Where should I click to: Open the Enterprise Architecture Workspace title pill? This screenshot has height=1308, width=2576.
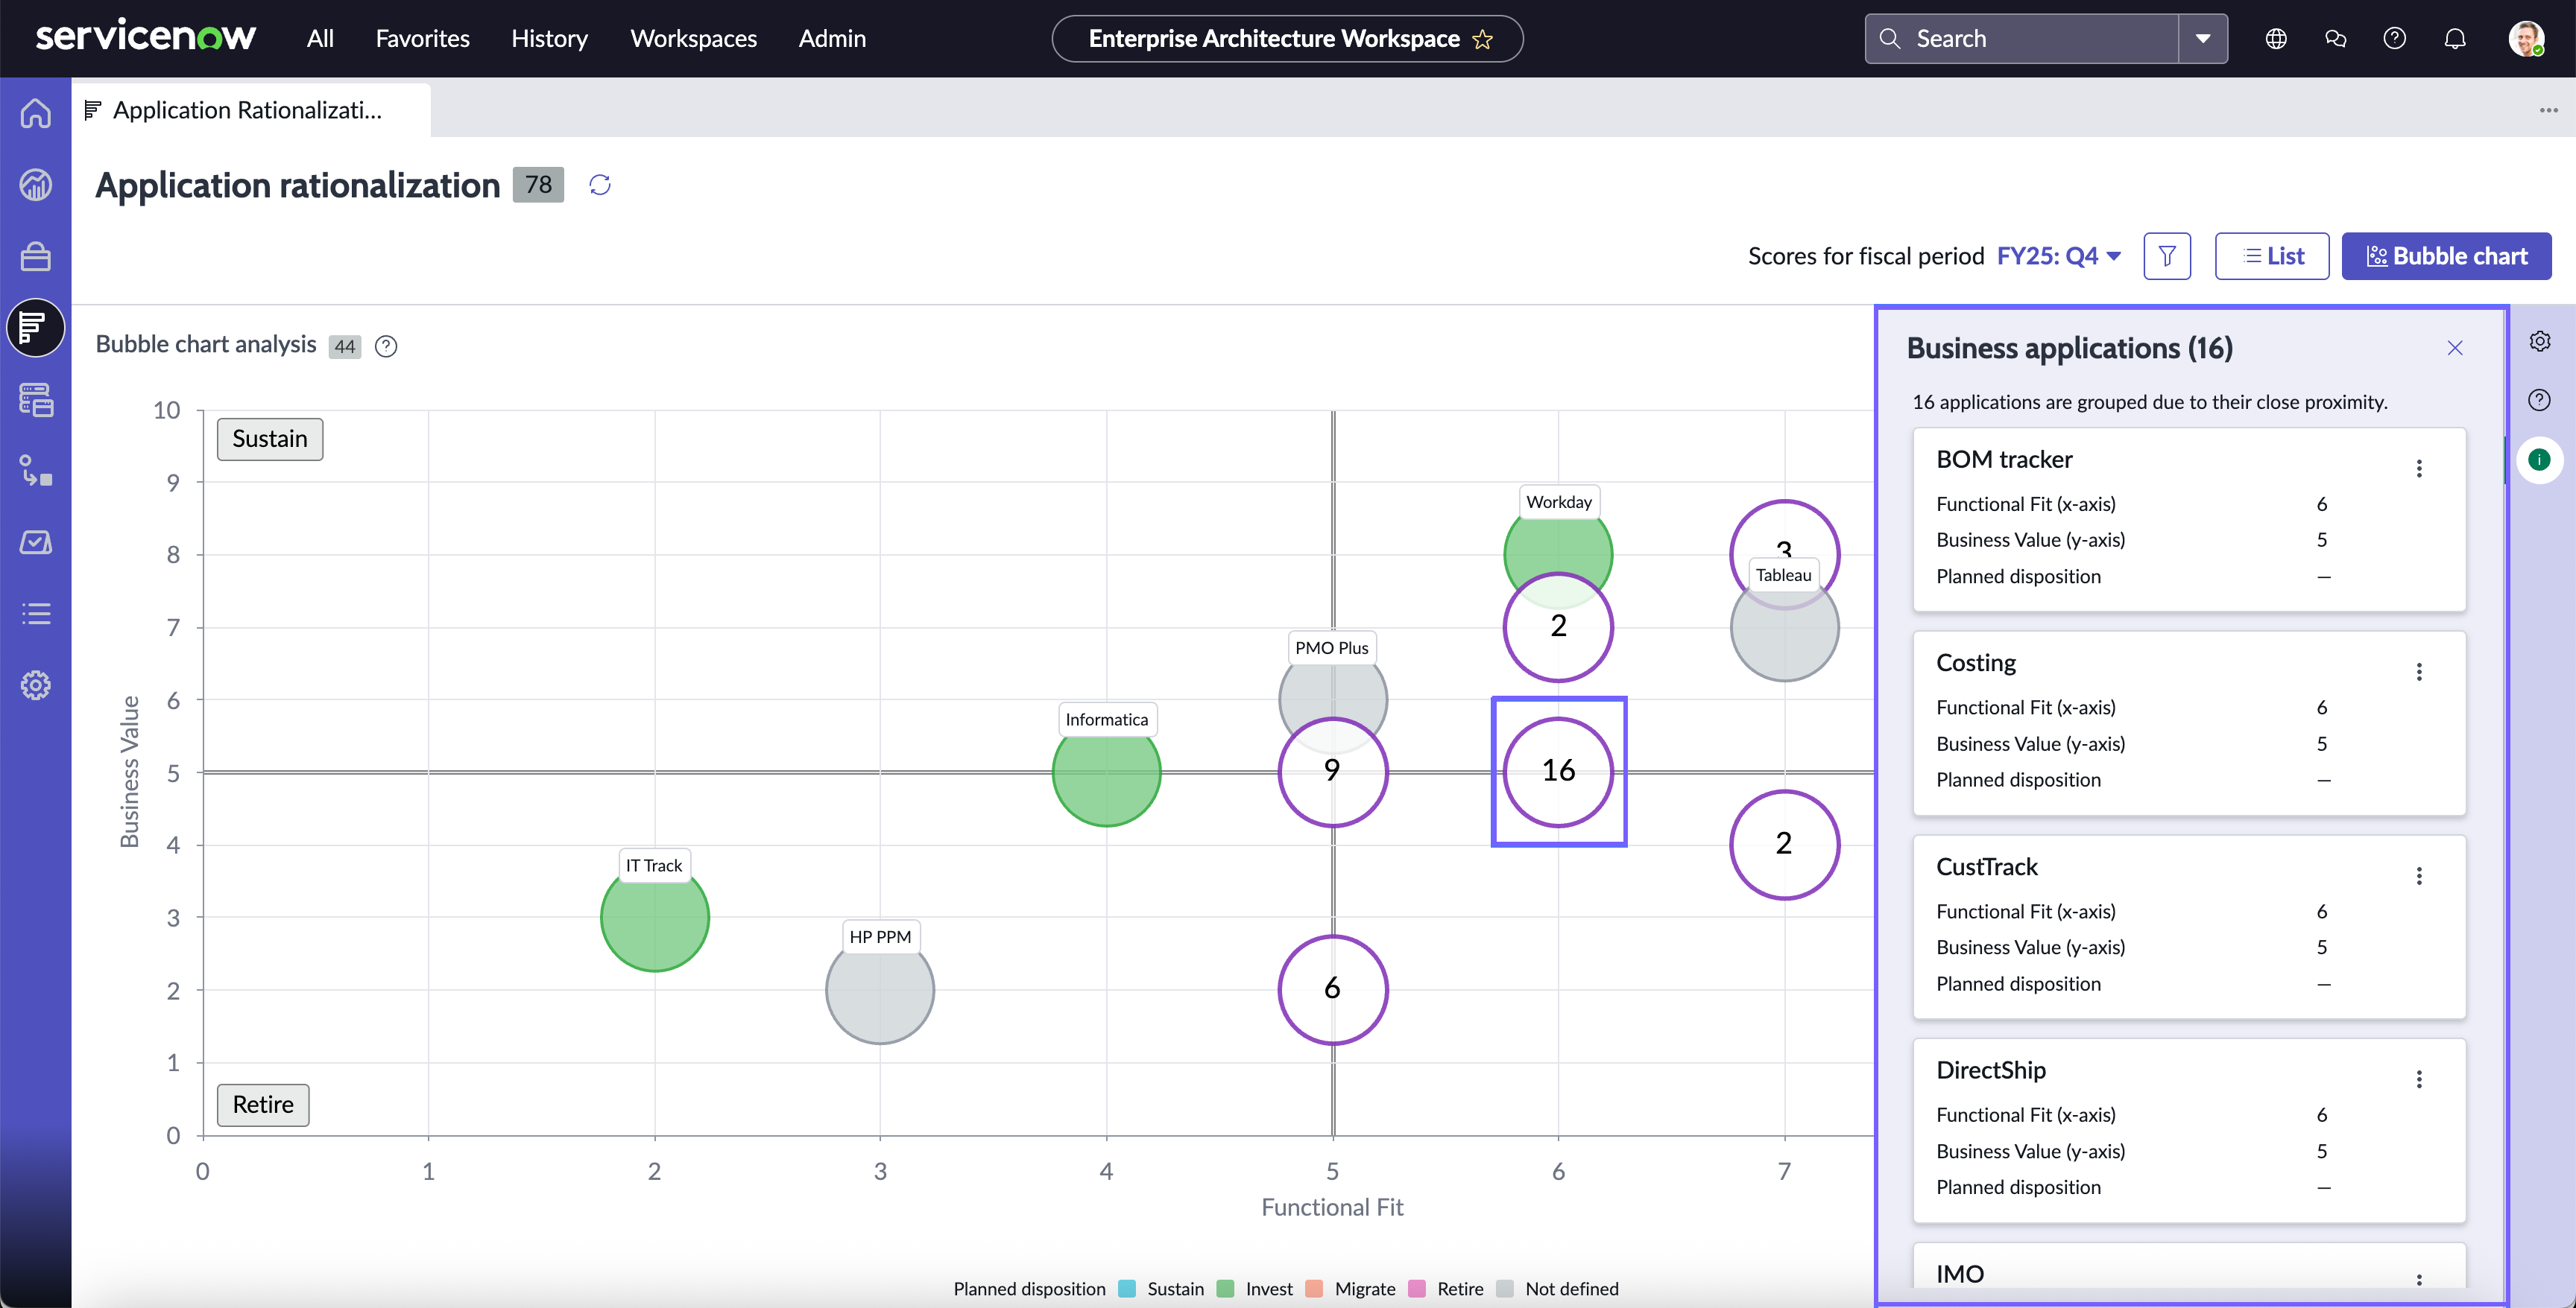click(1287, 39)
